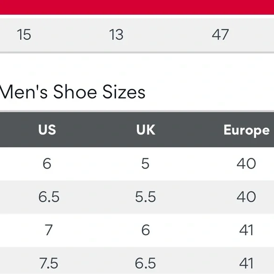Select Europe 41 in the US 7 row

coord(246,230)
